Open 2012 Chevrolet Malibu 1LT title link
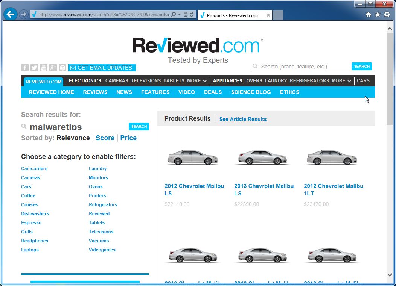Viewport: 396px width, 286px height. pyautogui.click(x=334, y=190)
